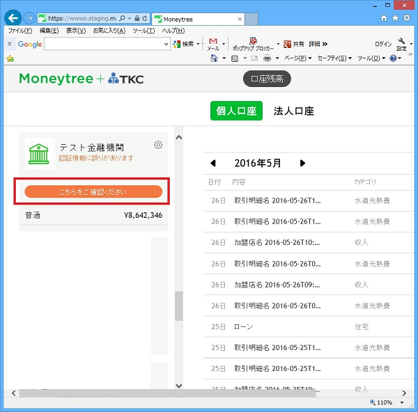The image size is (418, 412).
Task: Click the padlock security icon
Action: click(x=137, y=18)
